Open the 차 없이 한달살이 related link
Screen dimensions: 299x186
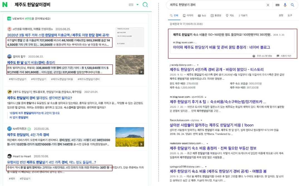19,117
